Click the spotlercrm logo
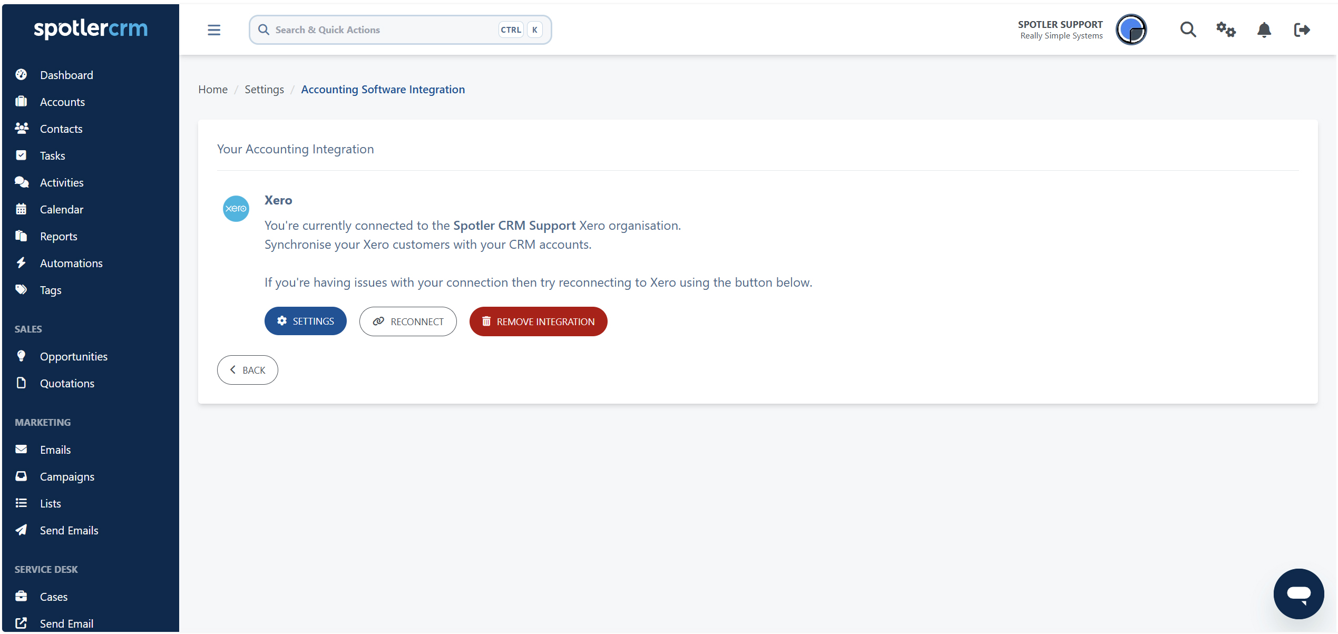The width and height of the screenshot is (1338, 634). click(91, 28)
